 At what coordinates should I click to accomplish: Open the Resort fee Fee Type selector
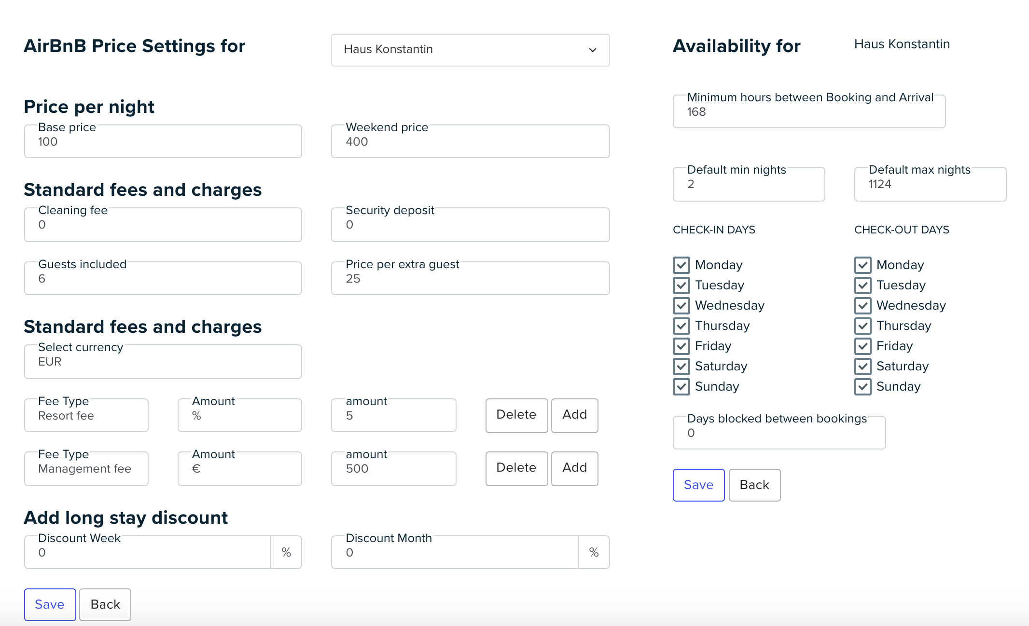click(x=86, y=415)
